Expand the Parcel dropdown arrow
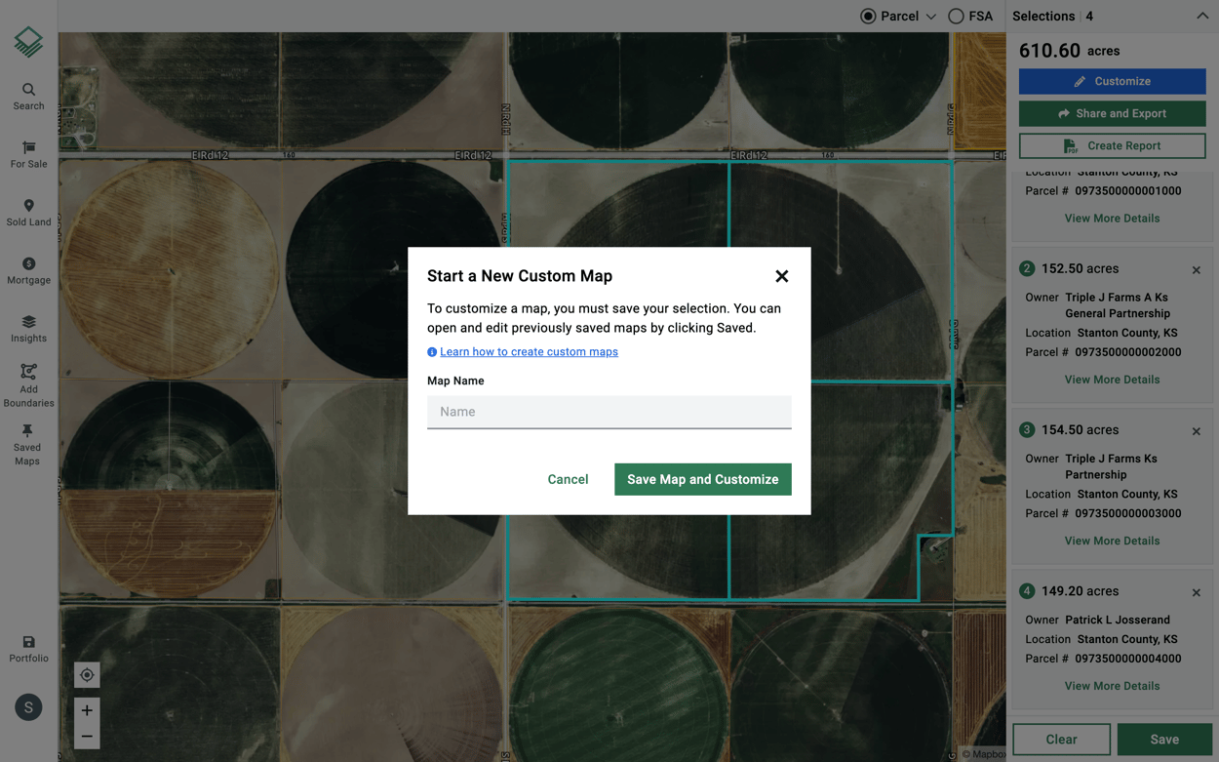Screen dimensions: 1219x762 click(931, 16)
